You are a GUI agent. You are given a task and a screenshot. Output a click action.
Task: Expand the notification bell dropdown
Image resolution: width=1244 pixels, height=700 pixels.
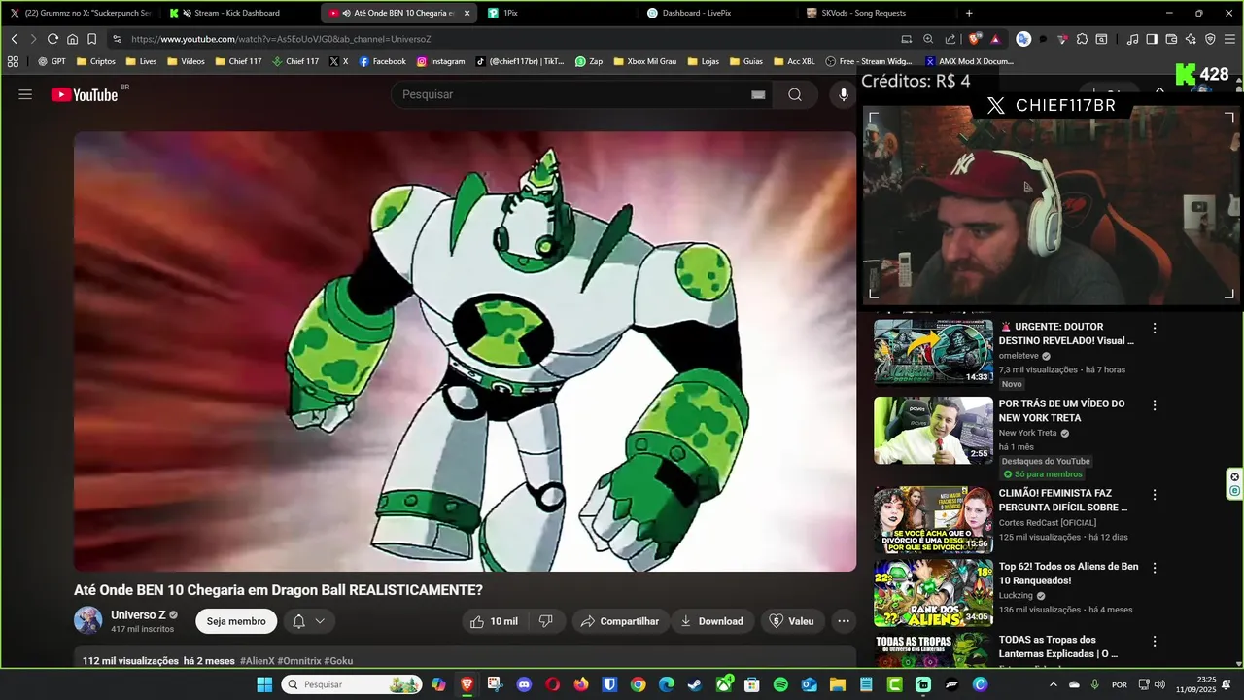coord(309,621)
